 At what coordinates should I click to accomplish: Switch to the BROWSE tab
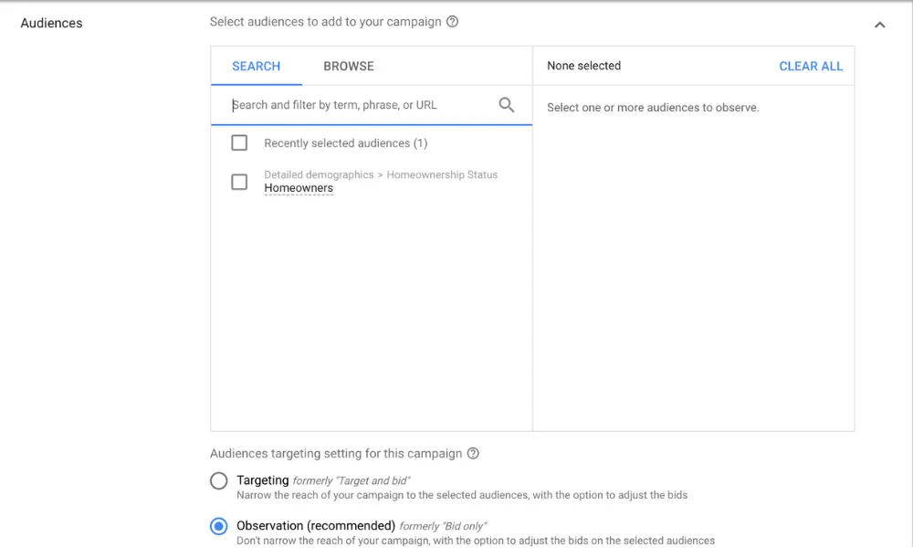(349, 66)
